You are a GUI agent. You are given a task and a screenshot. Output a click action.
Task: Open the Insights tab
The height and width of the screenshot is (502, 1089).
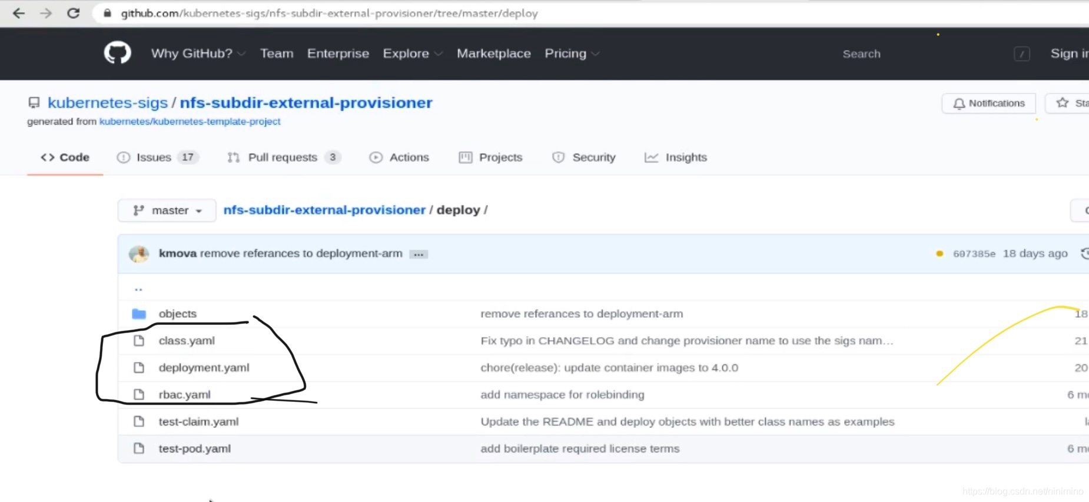pos(676,157)
